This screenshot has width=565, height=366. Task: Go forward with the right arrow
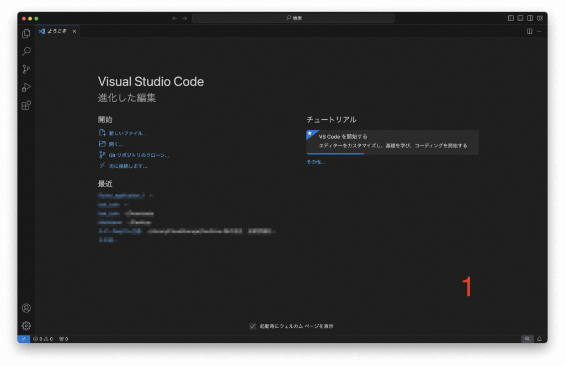(184, 18)
